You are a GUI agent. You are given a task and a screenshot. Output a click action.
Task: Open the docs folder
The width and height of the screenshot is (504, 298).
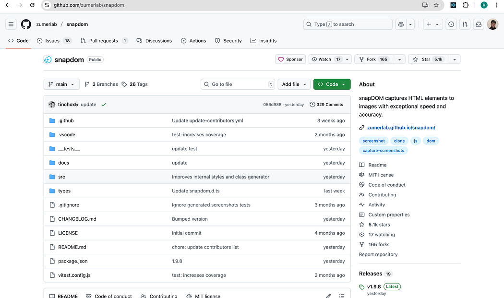(64, 163)
